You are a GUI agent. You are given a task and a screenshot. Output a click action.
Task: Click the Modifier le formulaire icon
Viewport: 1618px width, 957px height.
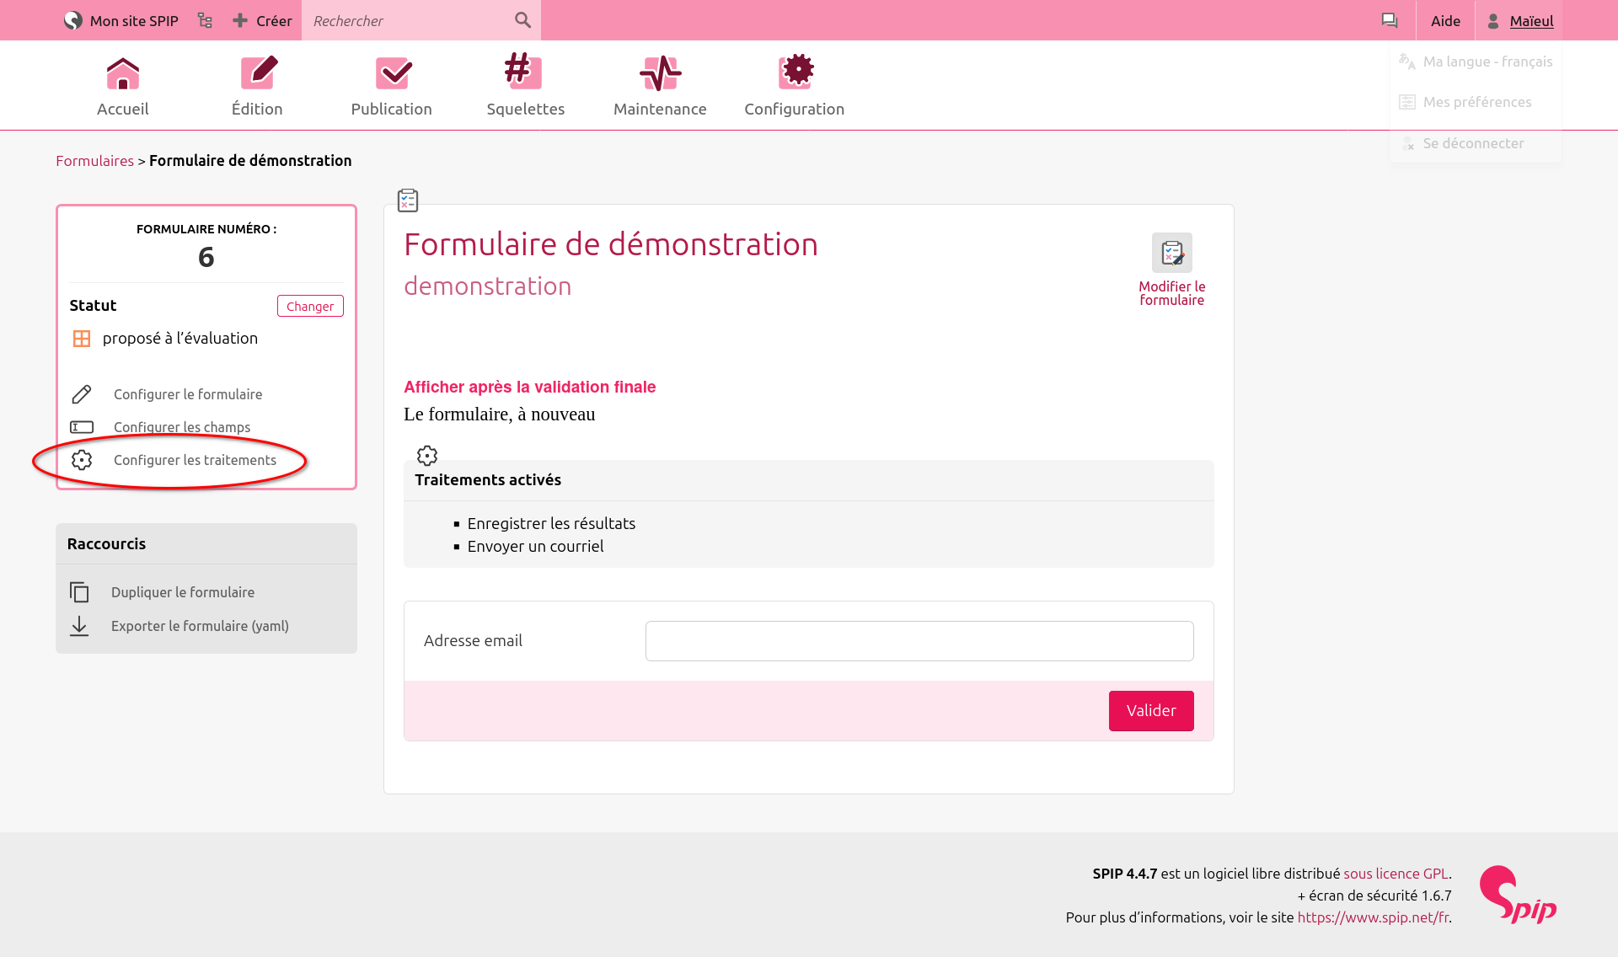click(1171, 254)
